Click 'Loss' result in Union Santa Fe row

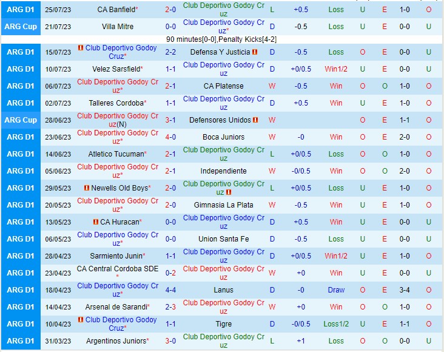click(336, 239)
